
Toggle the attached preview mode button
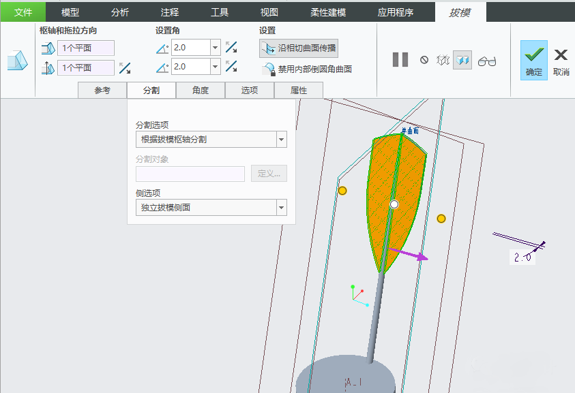(462, 60)
